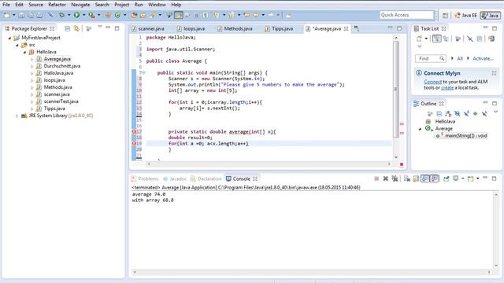This screenshot has height=283, width=504.
Task: Open the Open Perspective icon
Action: coord(445,16)
